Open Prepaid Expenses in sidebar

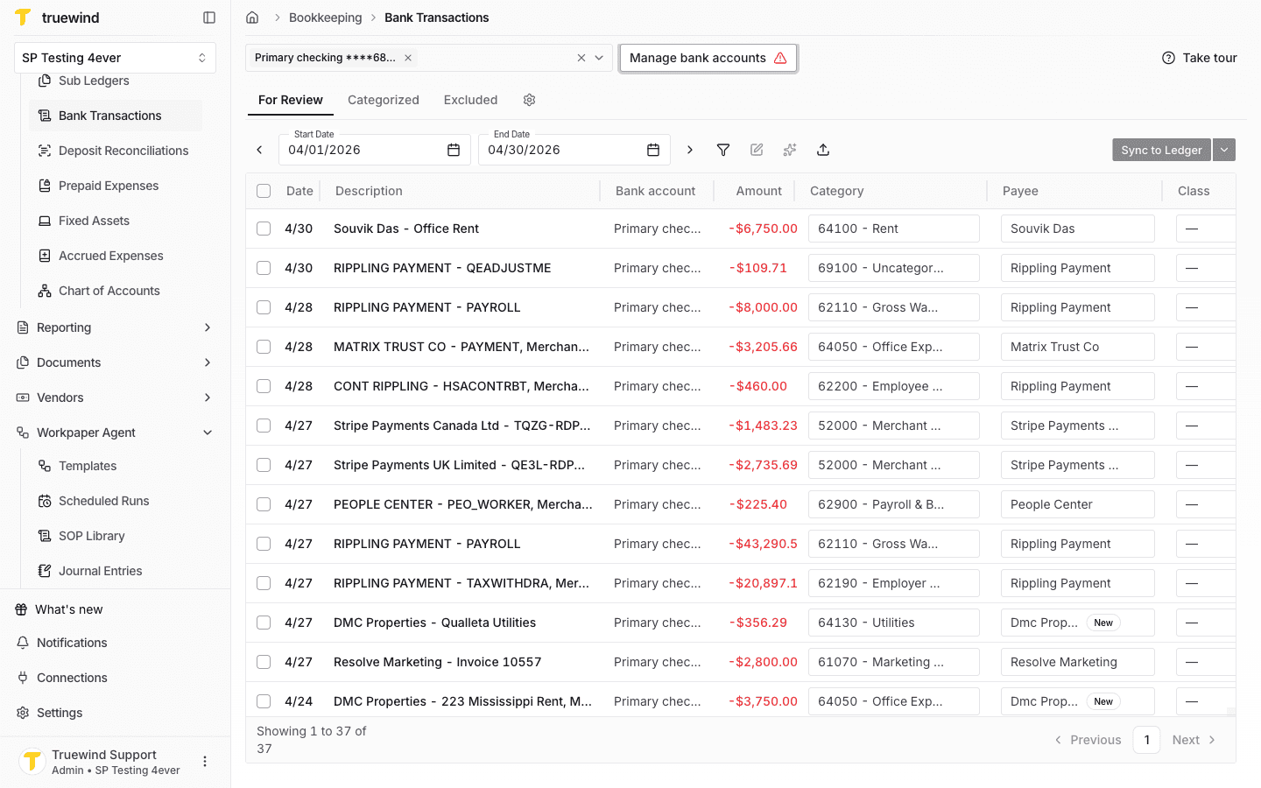tap(116, 186)
